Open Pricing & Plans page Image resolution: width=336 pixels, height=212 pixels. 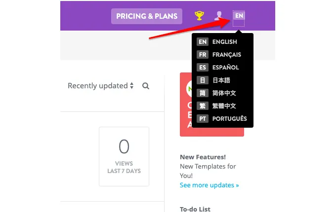(147, 16)
